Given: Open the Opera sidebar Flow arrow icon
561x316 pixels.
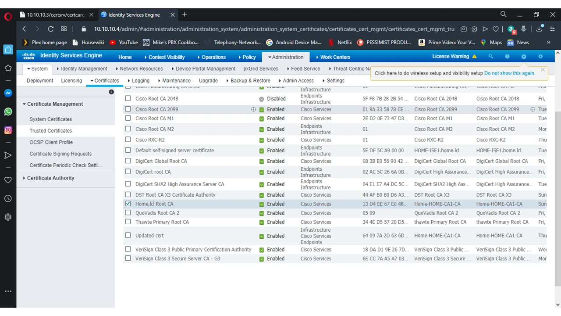Looking at the screenshot, I should coord(8,155).
